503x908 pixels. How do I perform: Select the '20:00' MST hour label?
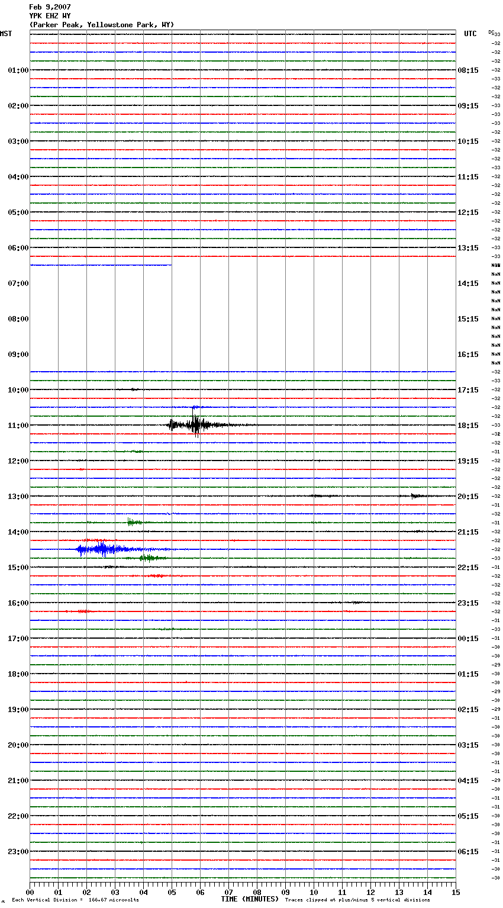click(18, 745)
